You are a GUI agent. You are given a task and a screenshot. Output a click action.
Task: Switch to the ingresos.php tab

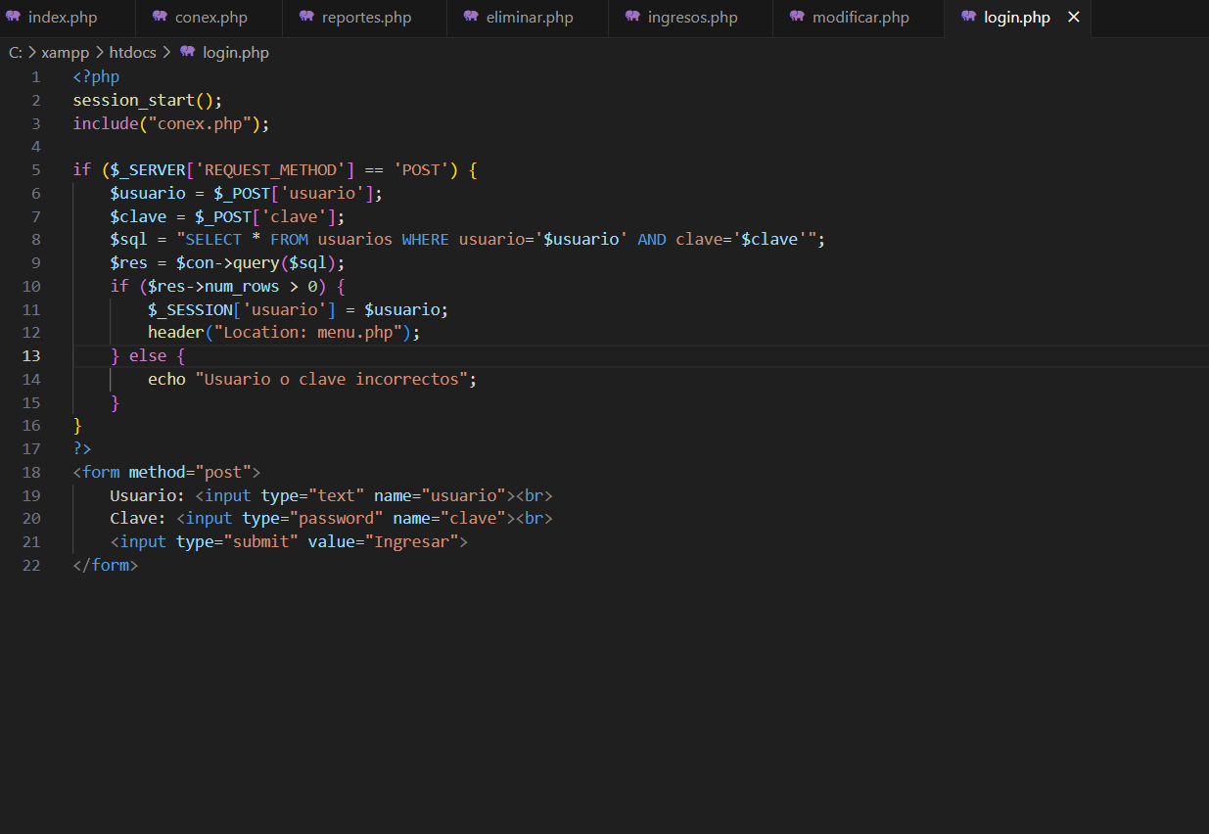tap(692, 18)
